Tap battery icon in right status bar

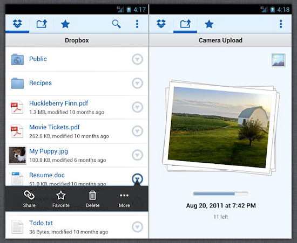(x=273, y=10)
